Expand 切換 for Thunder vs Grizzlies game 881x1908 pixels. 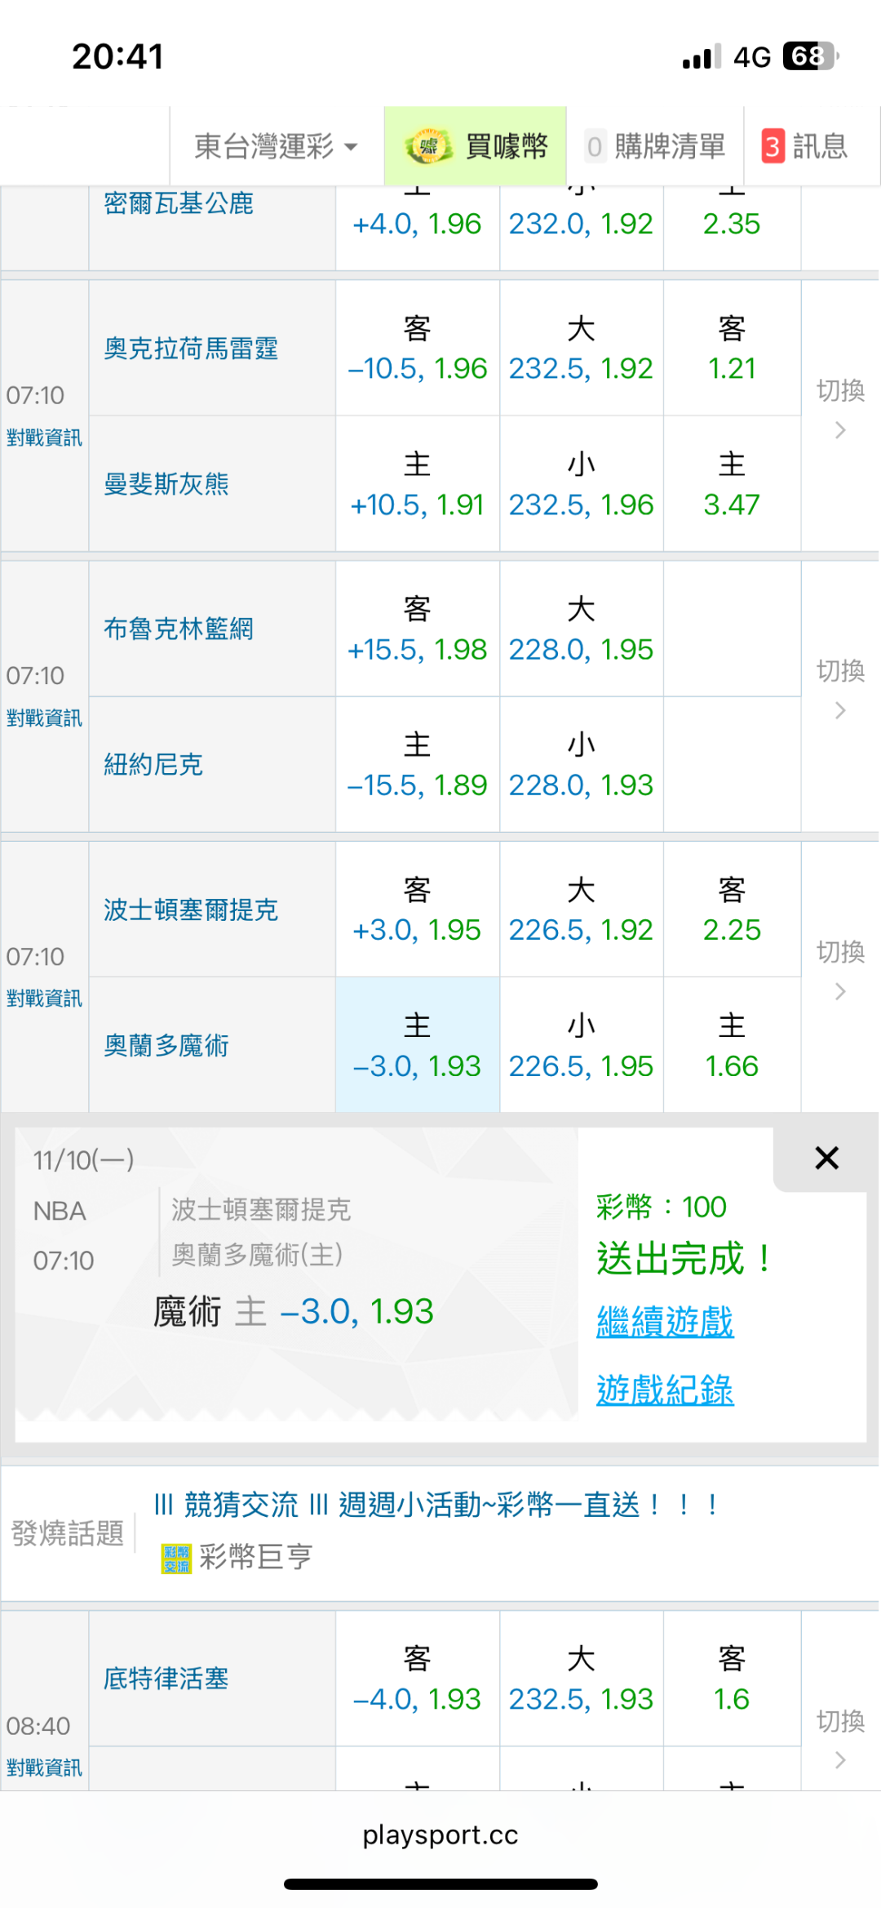pyautogui.click(x=840, y=407)
